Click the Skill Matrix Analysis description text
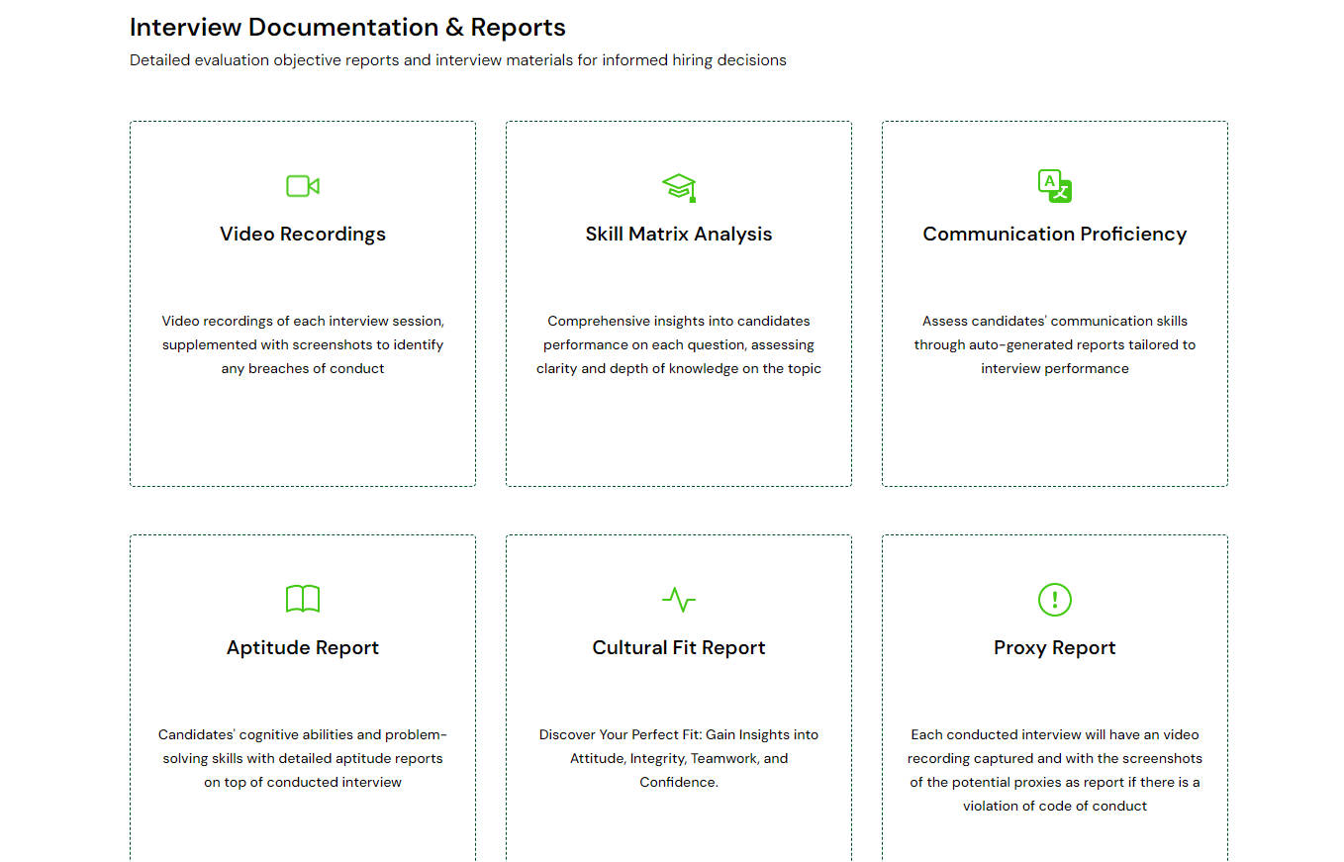The image size is (1344, 862). pos(678,344)
